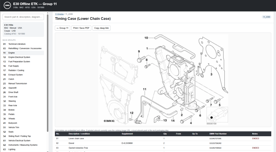Click callout number 11 in diagram
This screenshot has width=276, height=152.
(144, 89)
